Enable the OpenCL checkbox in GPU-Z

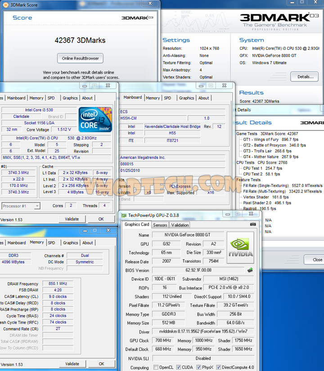156,367
